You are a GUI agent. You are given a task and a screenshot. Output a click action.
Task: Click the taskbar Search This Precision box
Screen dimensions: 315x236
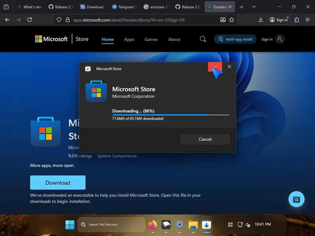click(x=111, y=225)
